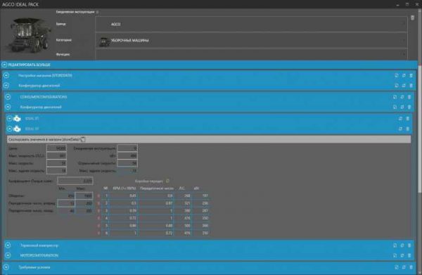Copy the Требуемые условия row

click(x=397, y=267)
